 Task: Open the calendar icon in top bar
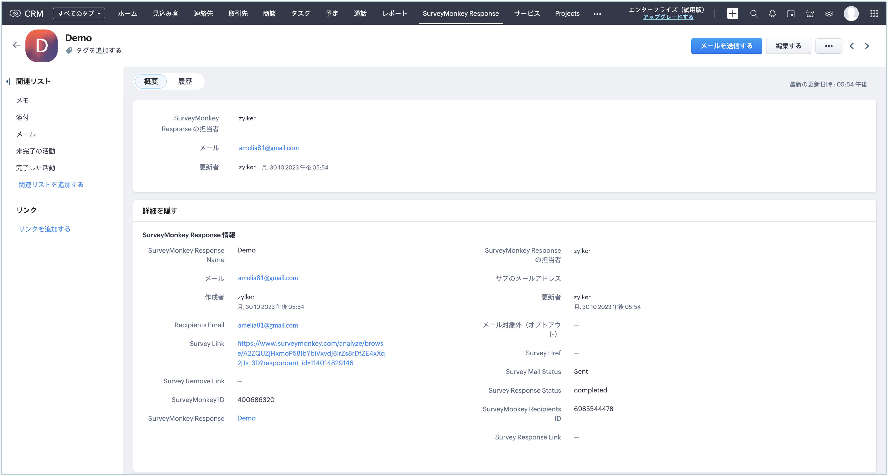click(791, 13)
